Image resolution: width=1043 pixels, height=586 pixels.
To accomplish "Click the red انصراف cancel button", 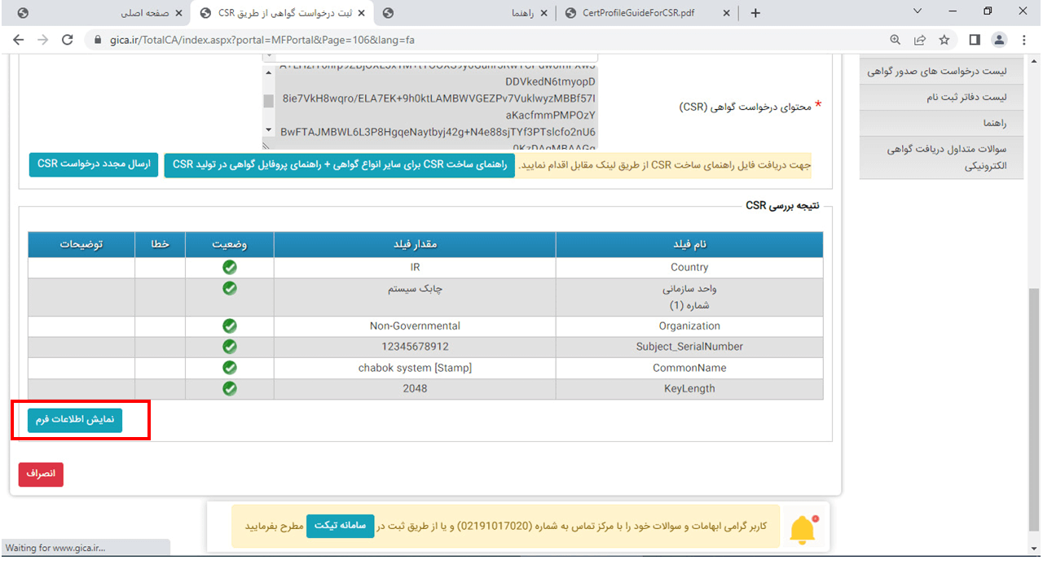I will 41,474.
